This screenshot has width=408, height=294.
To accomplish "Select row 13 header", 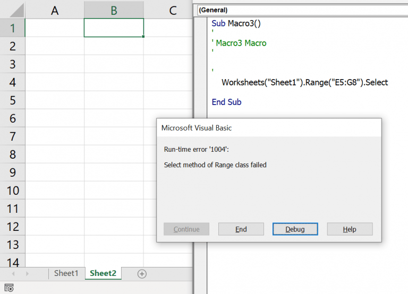I will tap(13, 245).
